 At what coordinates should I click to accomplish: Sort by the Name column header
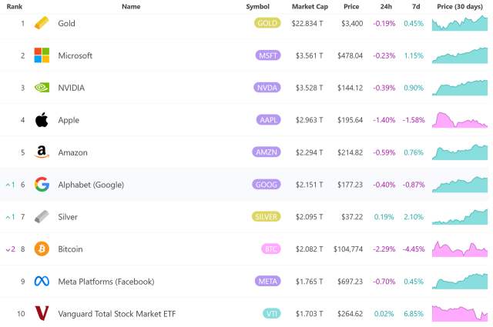(131, 7)
